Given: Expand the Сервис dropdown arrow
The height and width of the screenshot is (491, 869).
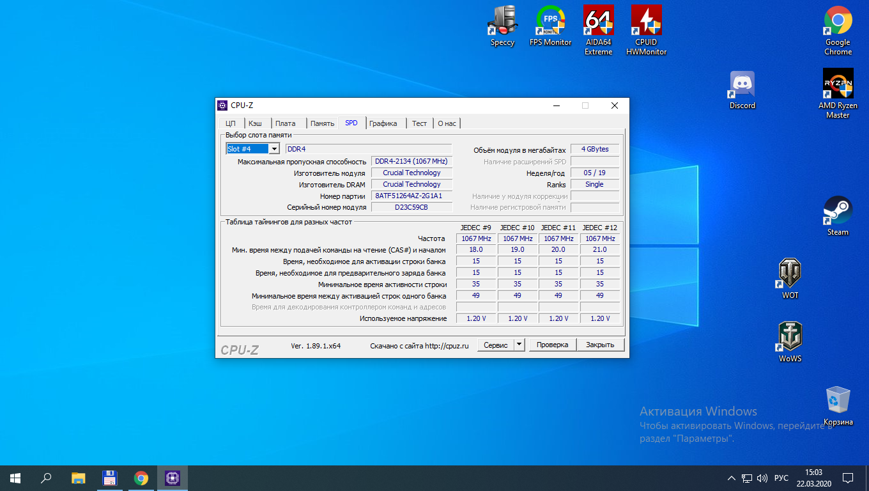Looking at the screenshot, I should tap(519, 345).
